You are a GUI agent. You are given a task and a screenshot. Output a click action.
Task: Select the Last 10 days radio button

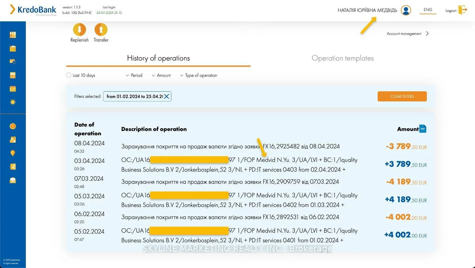point(69,75)
